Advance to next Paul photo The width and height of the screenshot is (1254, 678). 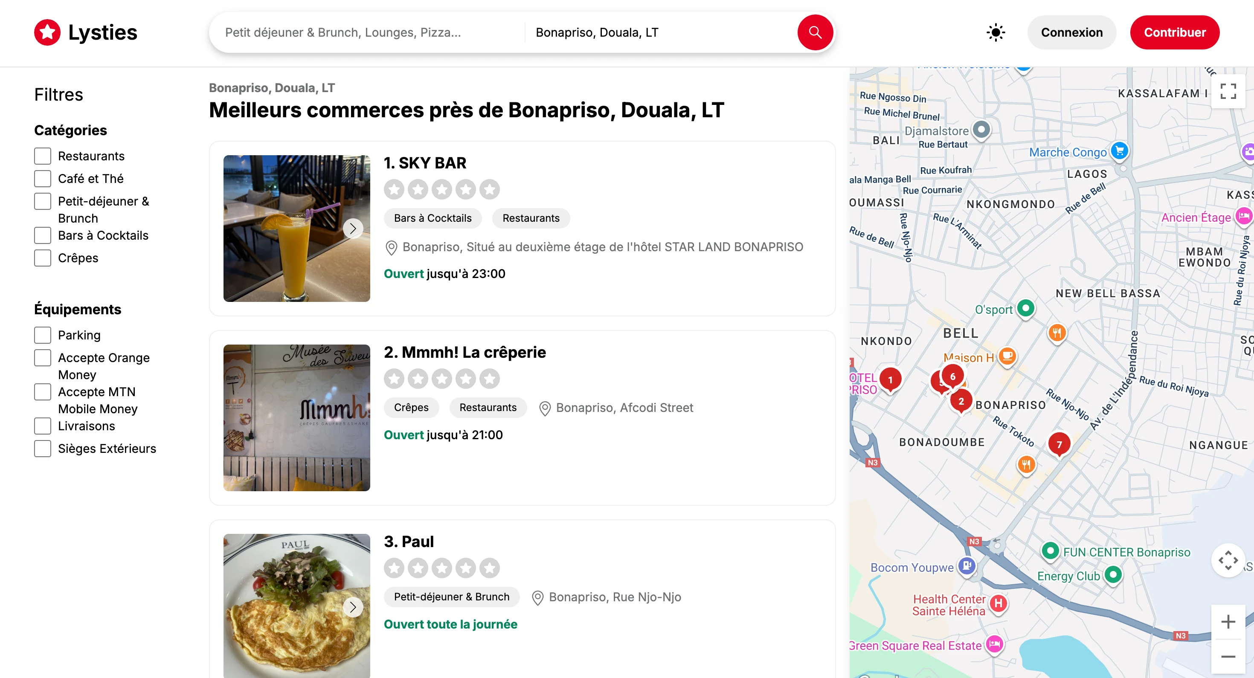[x=353, y=607]
